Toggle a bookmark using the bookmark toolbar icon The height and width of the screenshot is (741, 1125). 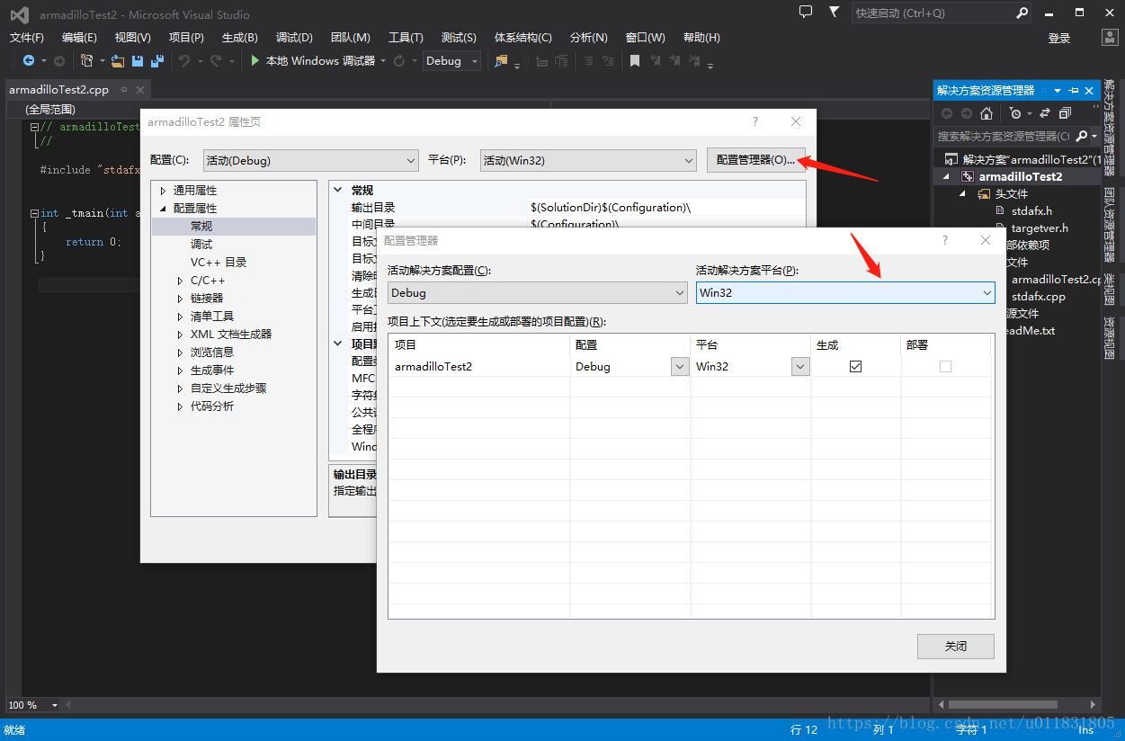coord(635,60)
